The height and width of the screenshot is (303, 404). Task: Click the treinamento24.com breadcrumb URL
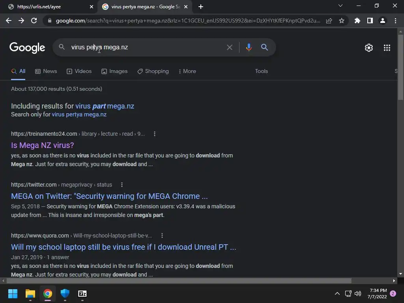click(78, 134)
